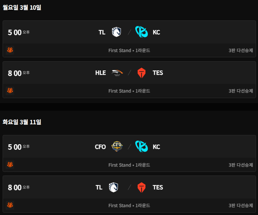Click TES logo in HLE vs TES match
Viewport: 258px width, 215px height.
click(142, 73)
